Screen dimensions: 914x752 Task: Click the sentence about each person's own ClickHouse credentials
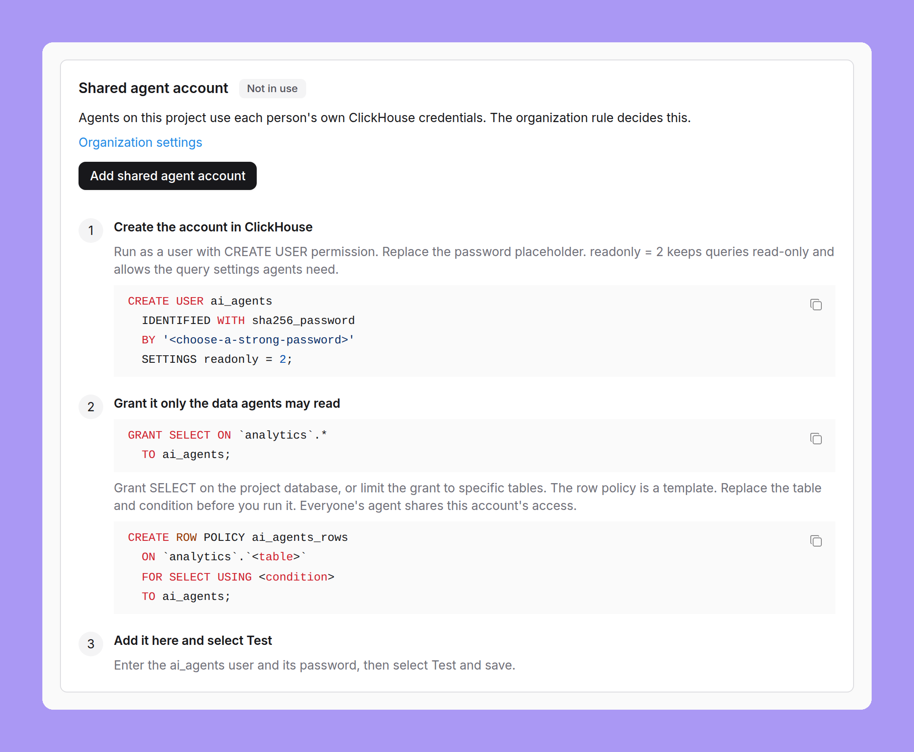[x=385, y=118]
